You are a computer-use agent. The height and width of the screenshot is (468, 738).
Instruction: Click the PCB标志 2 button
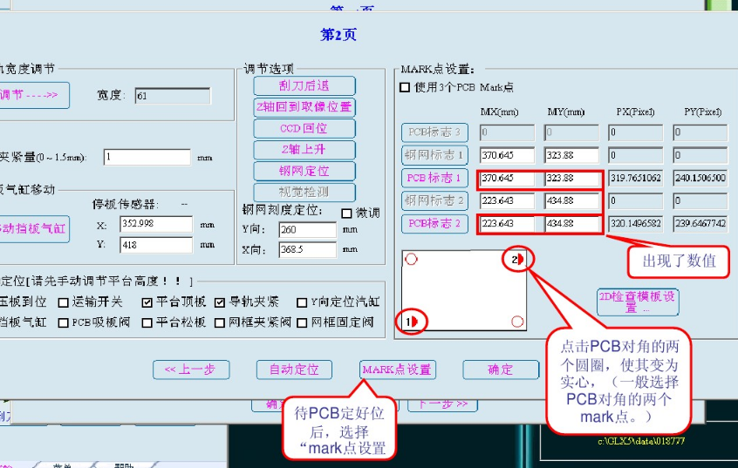[x=435, y=223]
